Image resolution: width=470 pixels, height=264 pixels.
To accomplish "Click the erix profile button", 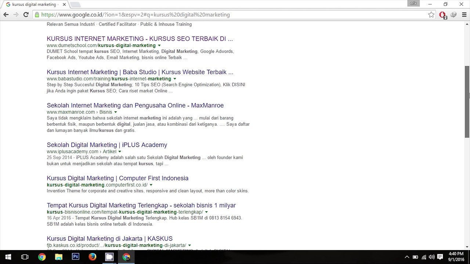I will coord(413,3).
